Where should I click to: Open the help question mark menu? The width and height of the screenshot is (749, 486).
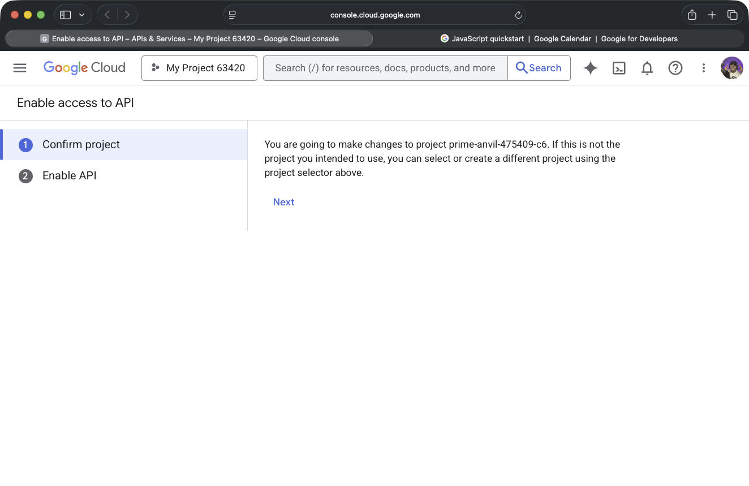tap(675, 68)
